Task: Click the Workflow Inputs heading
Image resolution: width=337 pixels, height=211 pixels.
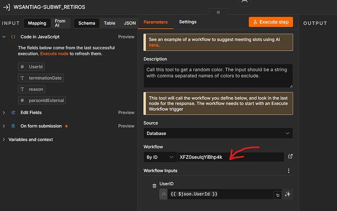Action: pos(160,171)
